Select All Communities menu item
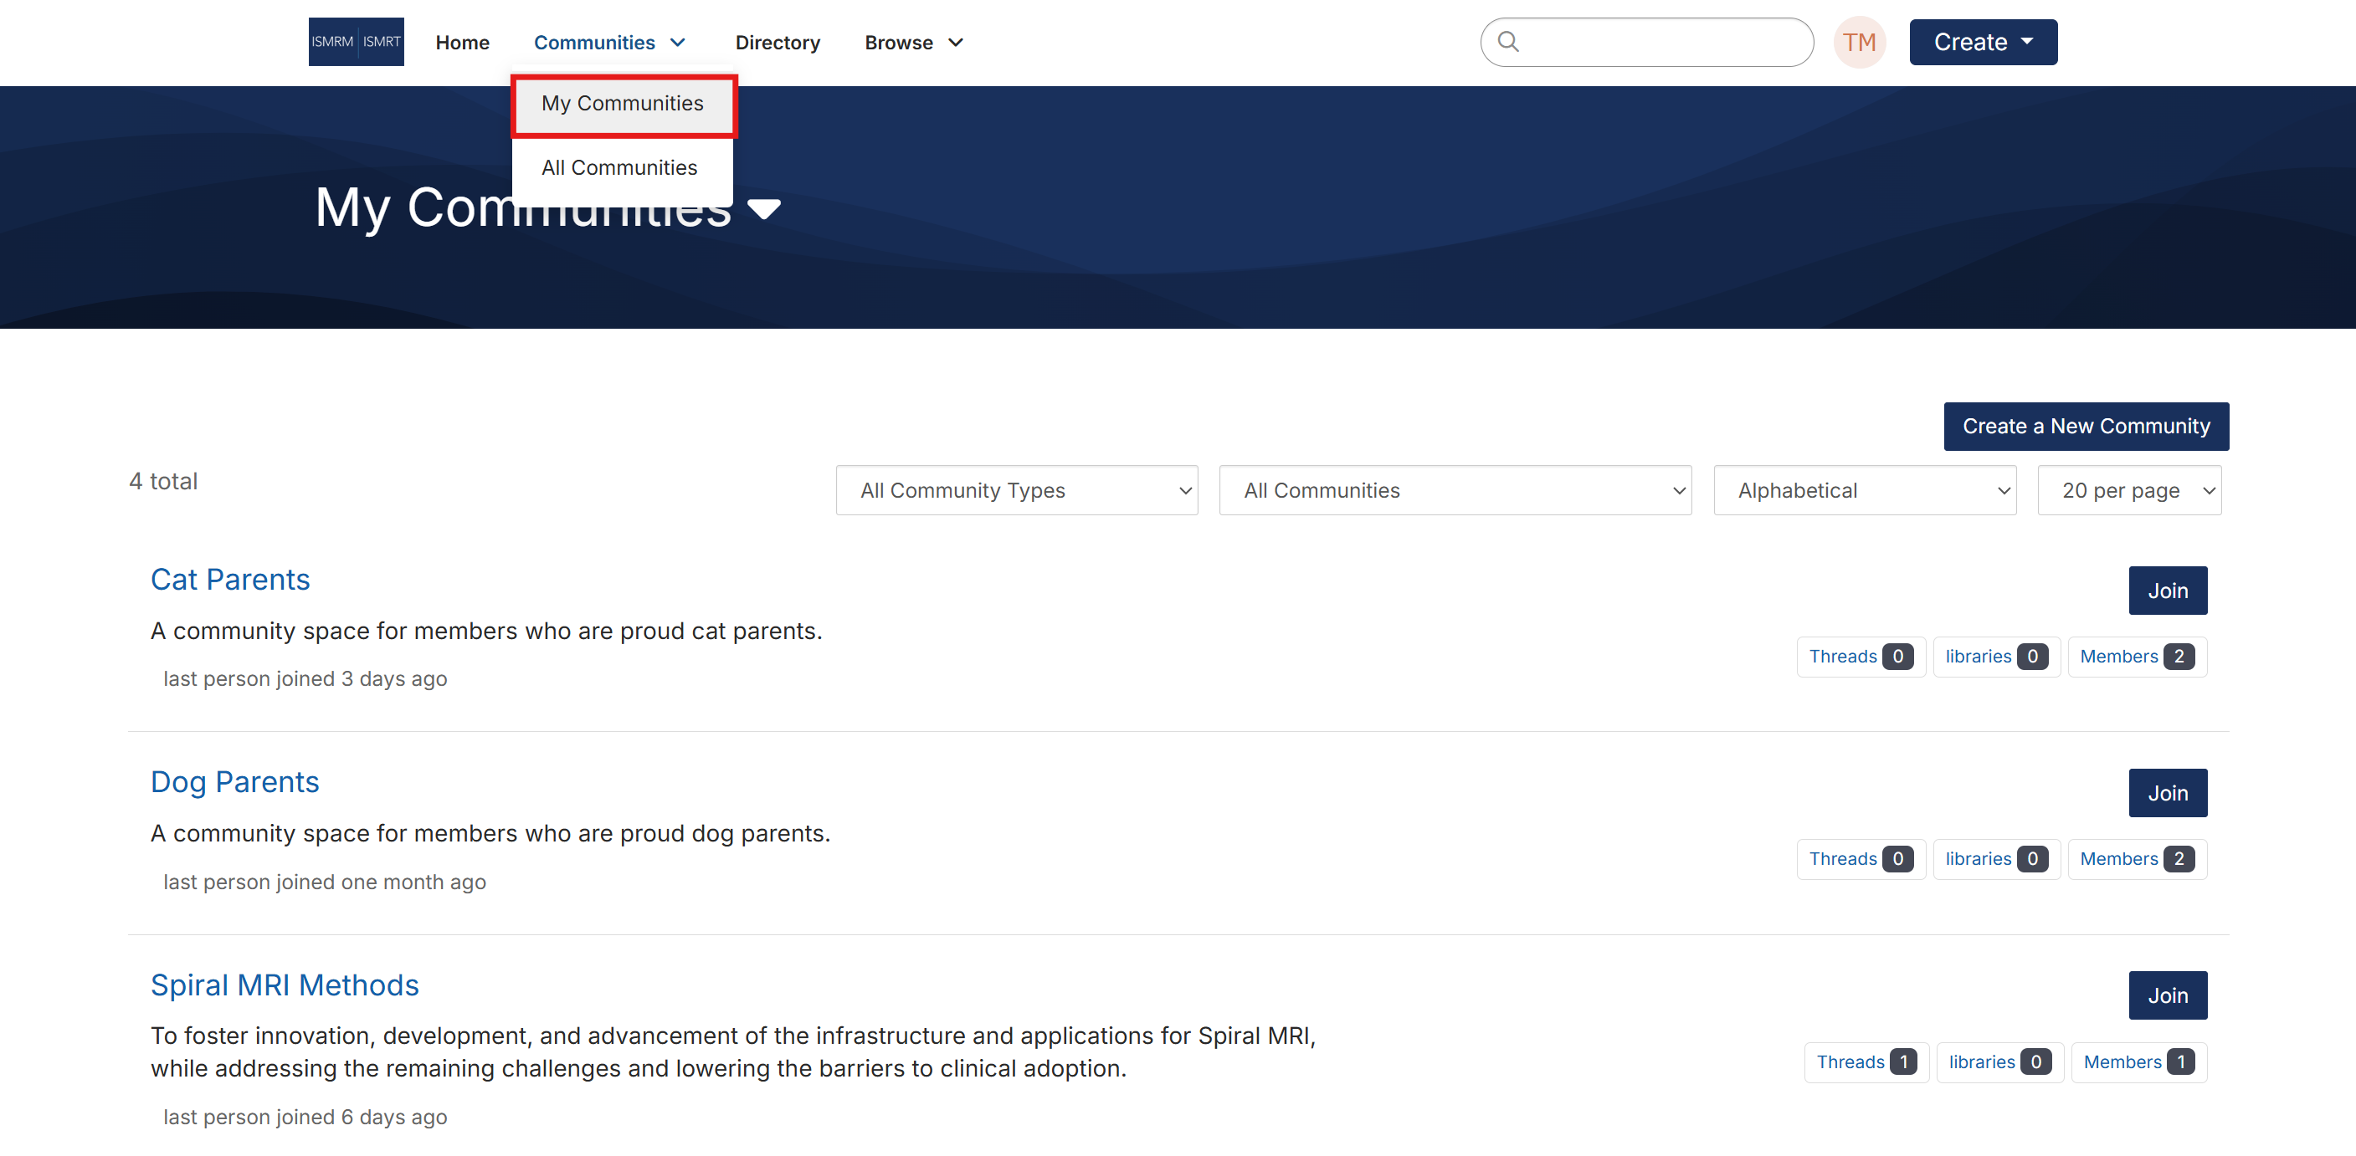 [619, 167]
